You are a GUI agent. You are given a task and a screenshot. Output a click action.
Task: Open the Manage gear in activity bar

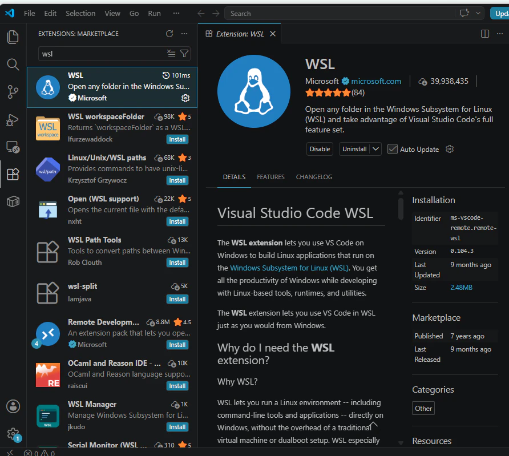point(13,434)
